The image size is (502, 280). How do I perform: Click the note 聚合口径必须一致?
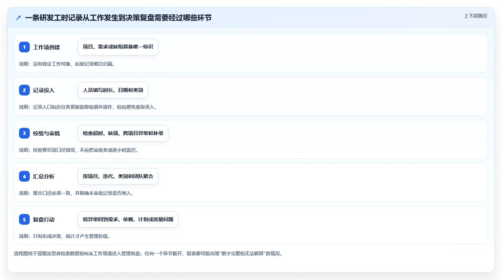pyautogui.click(x=76, y=193)
